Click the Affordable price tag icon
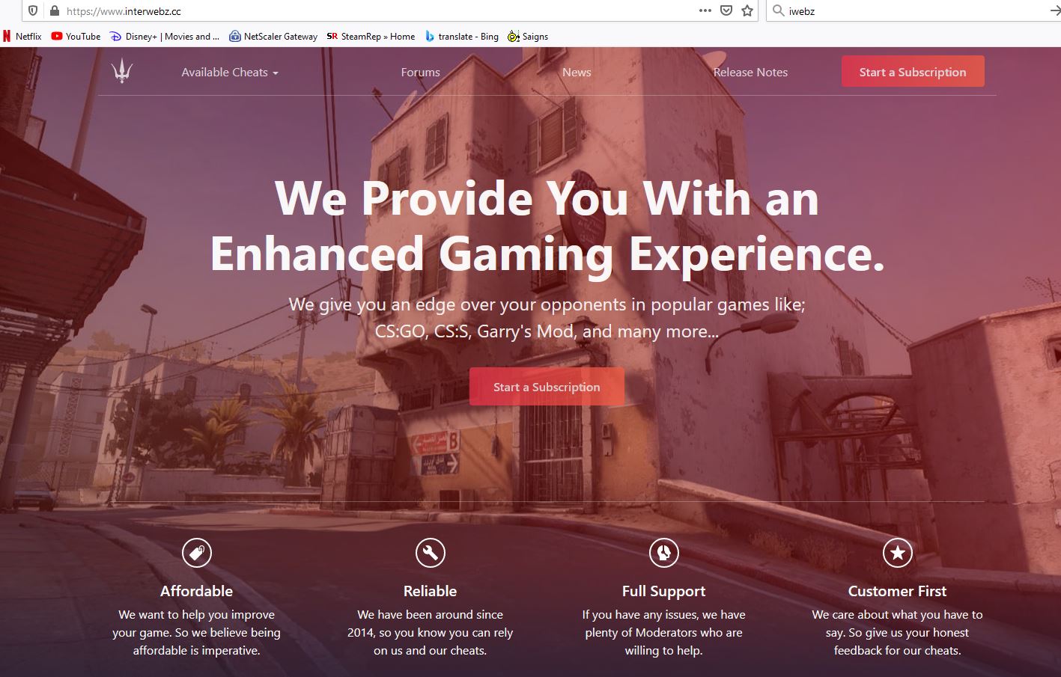Image resolution: width=1061 pixels, height=677 pixels. click(x=197, y=553)
